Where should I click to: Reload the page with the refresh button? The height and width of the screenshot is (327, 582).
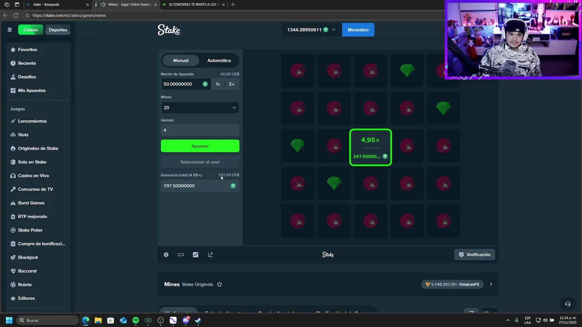(x=16, y=15)
